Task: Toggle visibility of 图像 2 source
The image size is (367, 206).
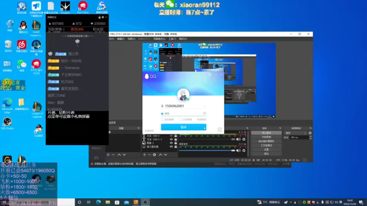Action: [x=171, y=143]
